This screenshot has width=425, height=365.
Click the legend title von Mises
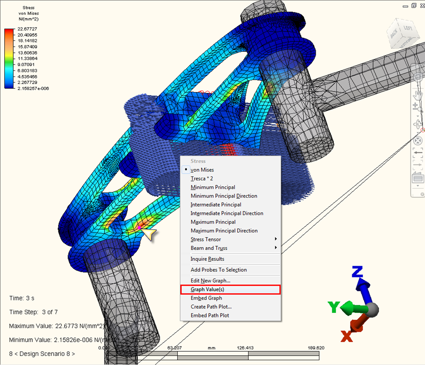pos(29,13)
